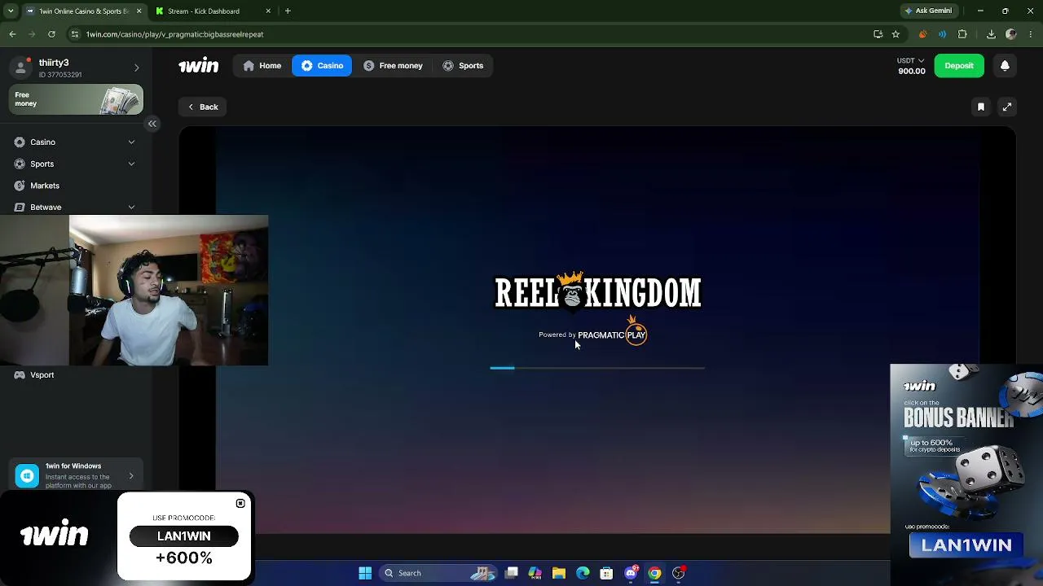The height and width of the screenshot is (586, 1043).
Task: Select the Casino tab in header
Action: pos(322,66)
